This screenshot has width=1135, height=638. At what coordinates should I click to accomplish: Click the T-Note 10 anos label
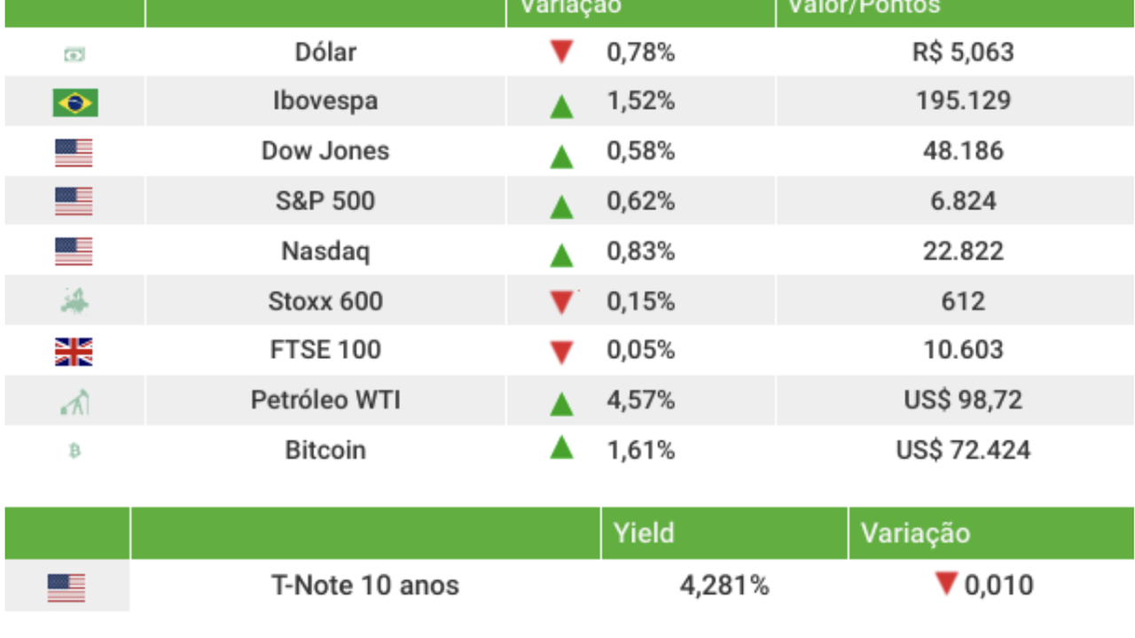point(365,585)
